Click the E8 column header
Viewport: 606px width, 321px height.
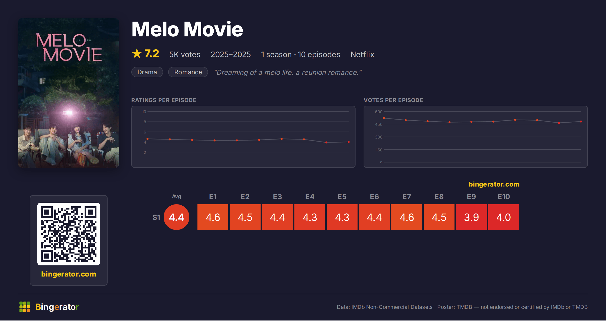tap(439, 197)
